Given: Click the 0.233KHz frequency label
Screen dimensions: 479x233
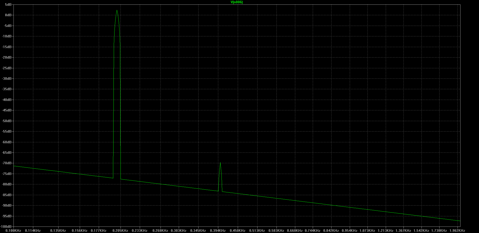Looking at the screenshot, I should [x=139, y=231].
